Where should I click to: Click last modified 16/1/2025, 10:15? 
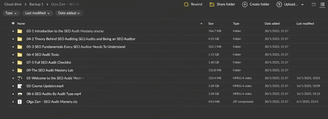coord(308,94)
